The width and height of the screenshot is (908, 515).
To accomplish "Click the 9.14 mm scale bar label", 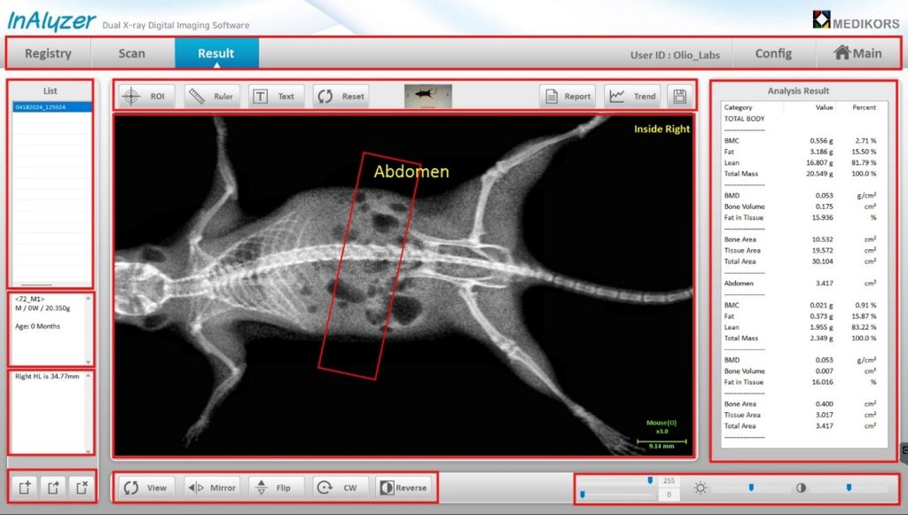I will pyautogui.click(x=661, y=446).
